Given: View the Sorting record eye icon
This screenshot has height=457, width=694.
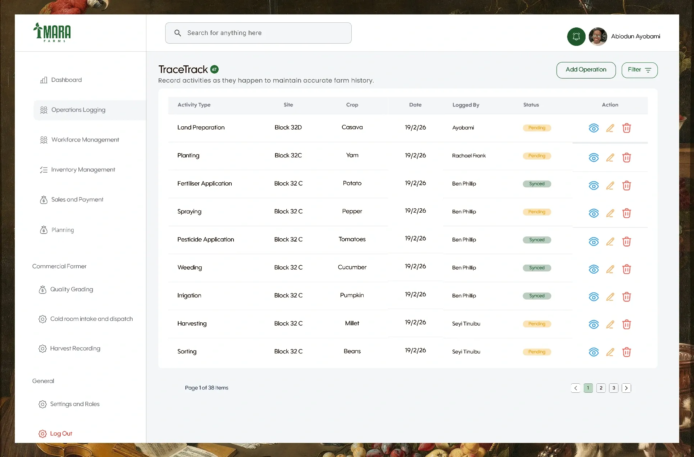Looking at the screenshot, I should [x=594, y=352].
